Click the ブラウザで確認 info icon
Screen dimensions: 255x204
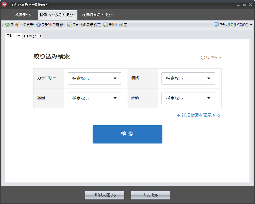39,25
